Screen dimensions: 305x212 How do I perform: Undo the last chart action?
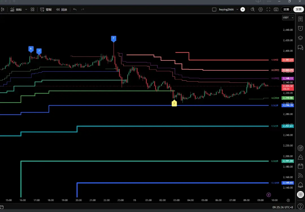tap(75, 9)
